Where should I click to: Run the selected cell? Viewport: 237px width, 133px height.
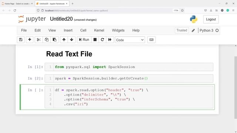click(84, 40)
